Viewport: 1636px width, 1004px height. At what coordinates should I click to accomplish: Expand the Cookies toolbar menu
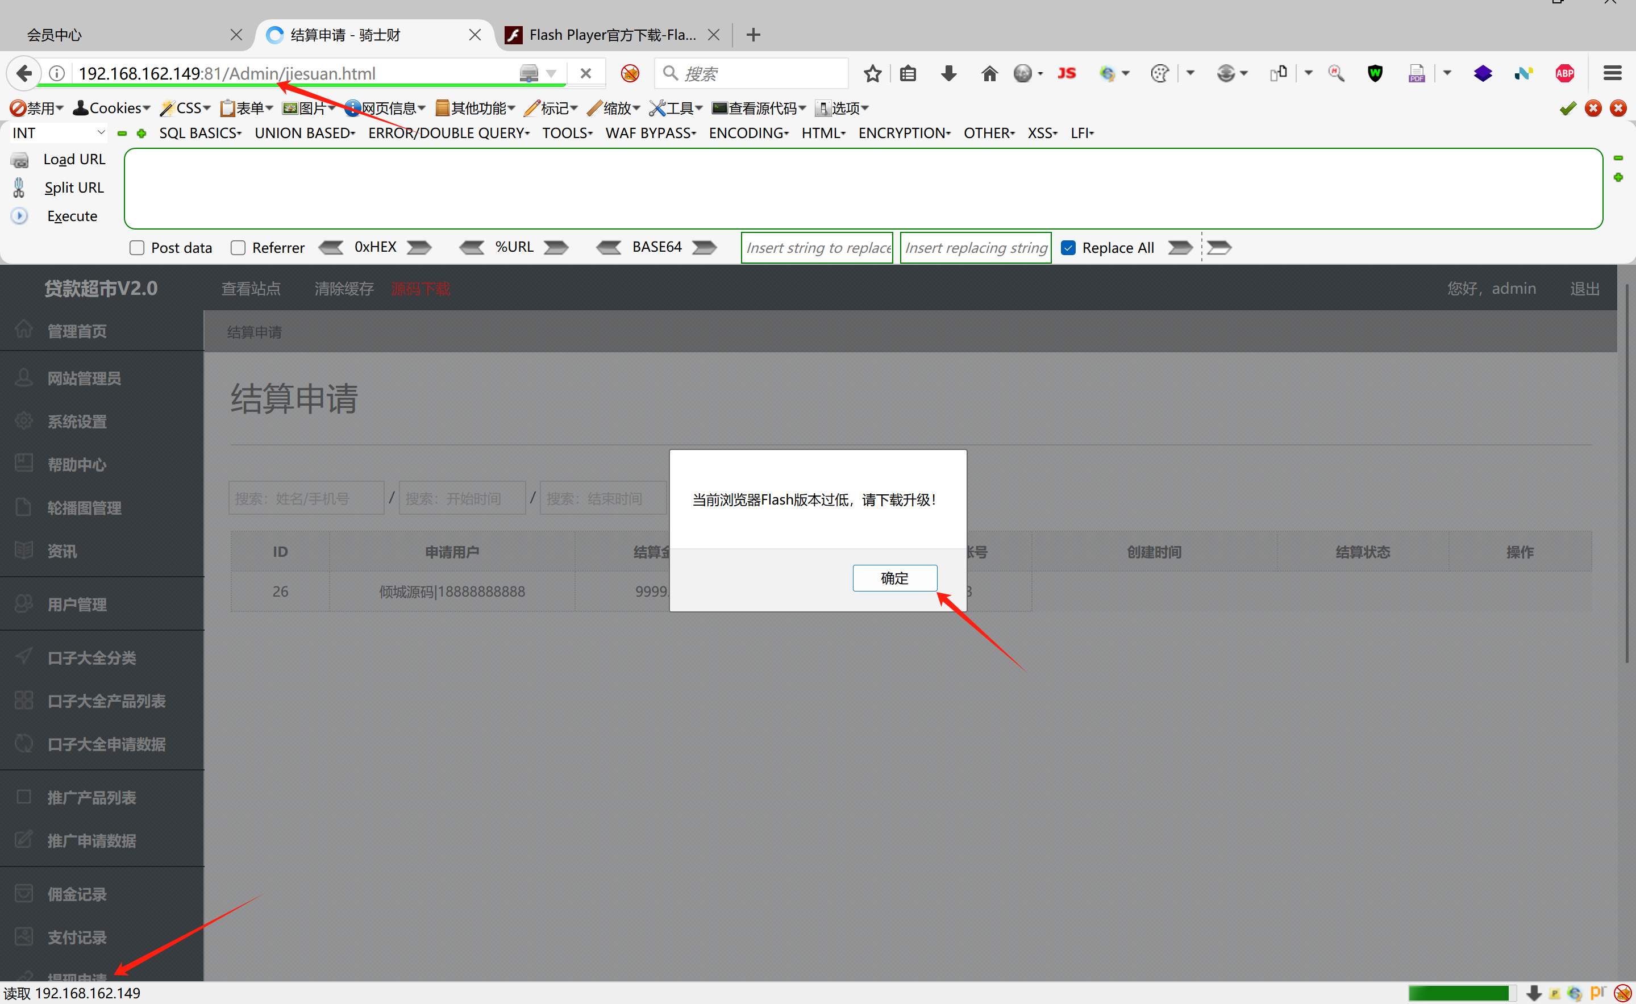[113, 108]
